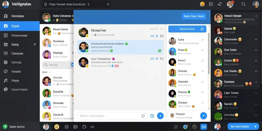Open the Derralqas sidebar item
The width and height of the screenshot is (262, 131).
20,16
